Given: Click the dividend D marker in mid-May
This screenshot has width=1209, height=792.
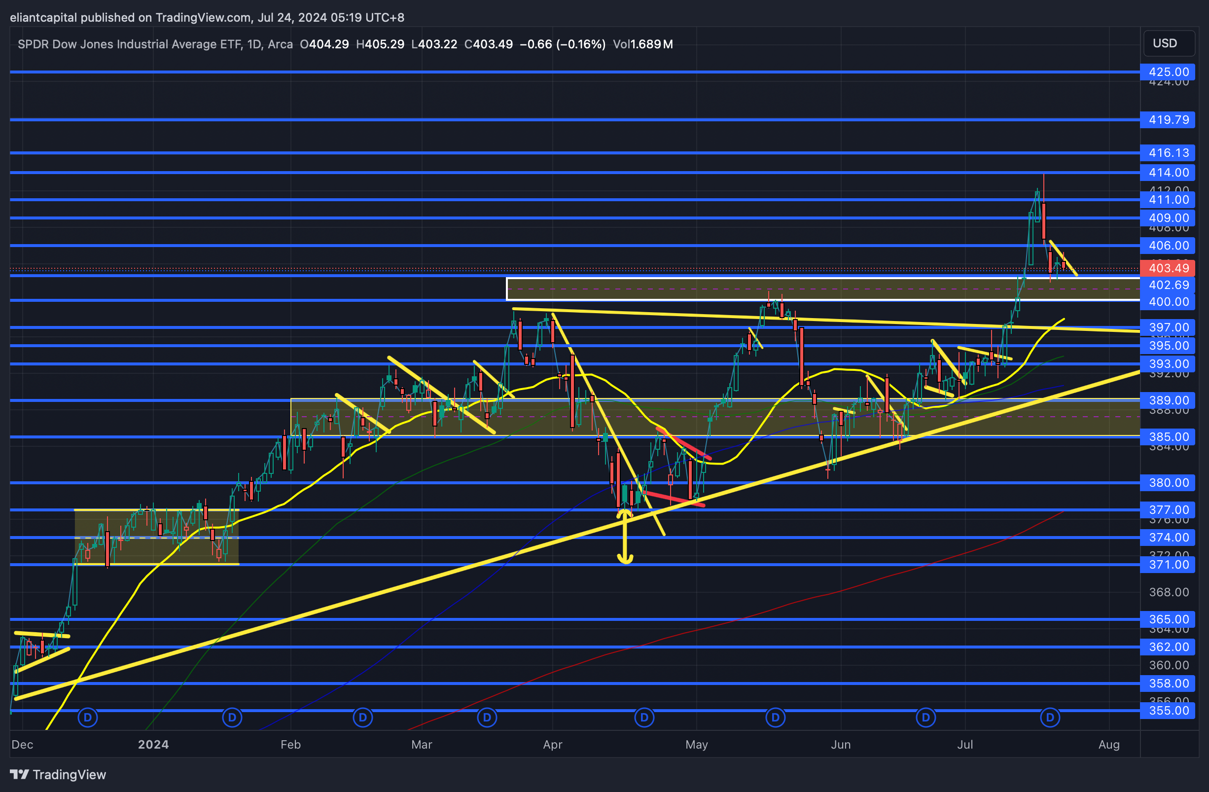Looking at the screenshot, I should 775,718.
